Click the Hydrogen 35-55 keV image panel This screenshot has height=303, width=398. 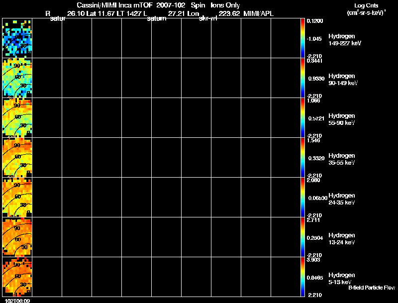(17, 158)
